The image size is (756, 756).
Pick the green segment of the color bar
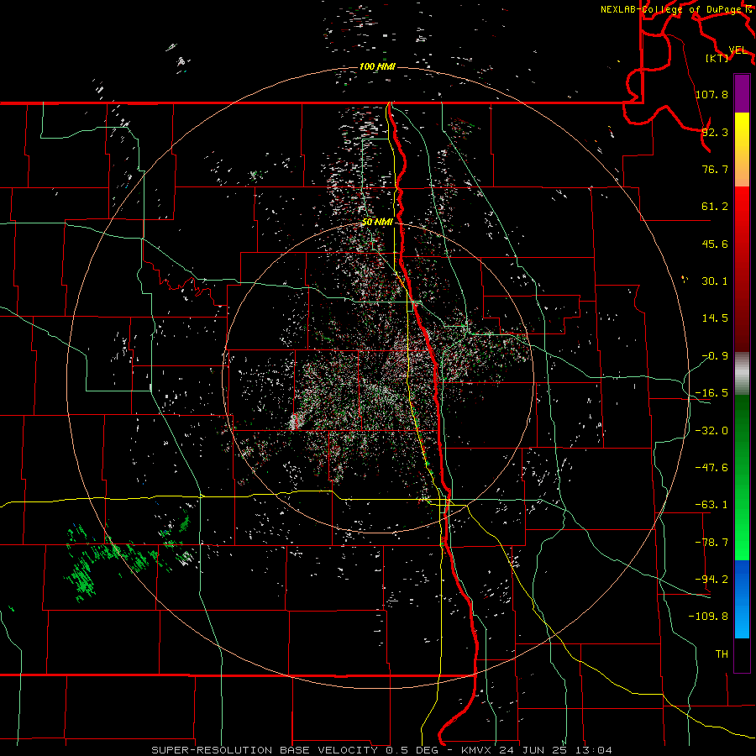(x=742, y=477)
